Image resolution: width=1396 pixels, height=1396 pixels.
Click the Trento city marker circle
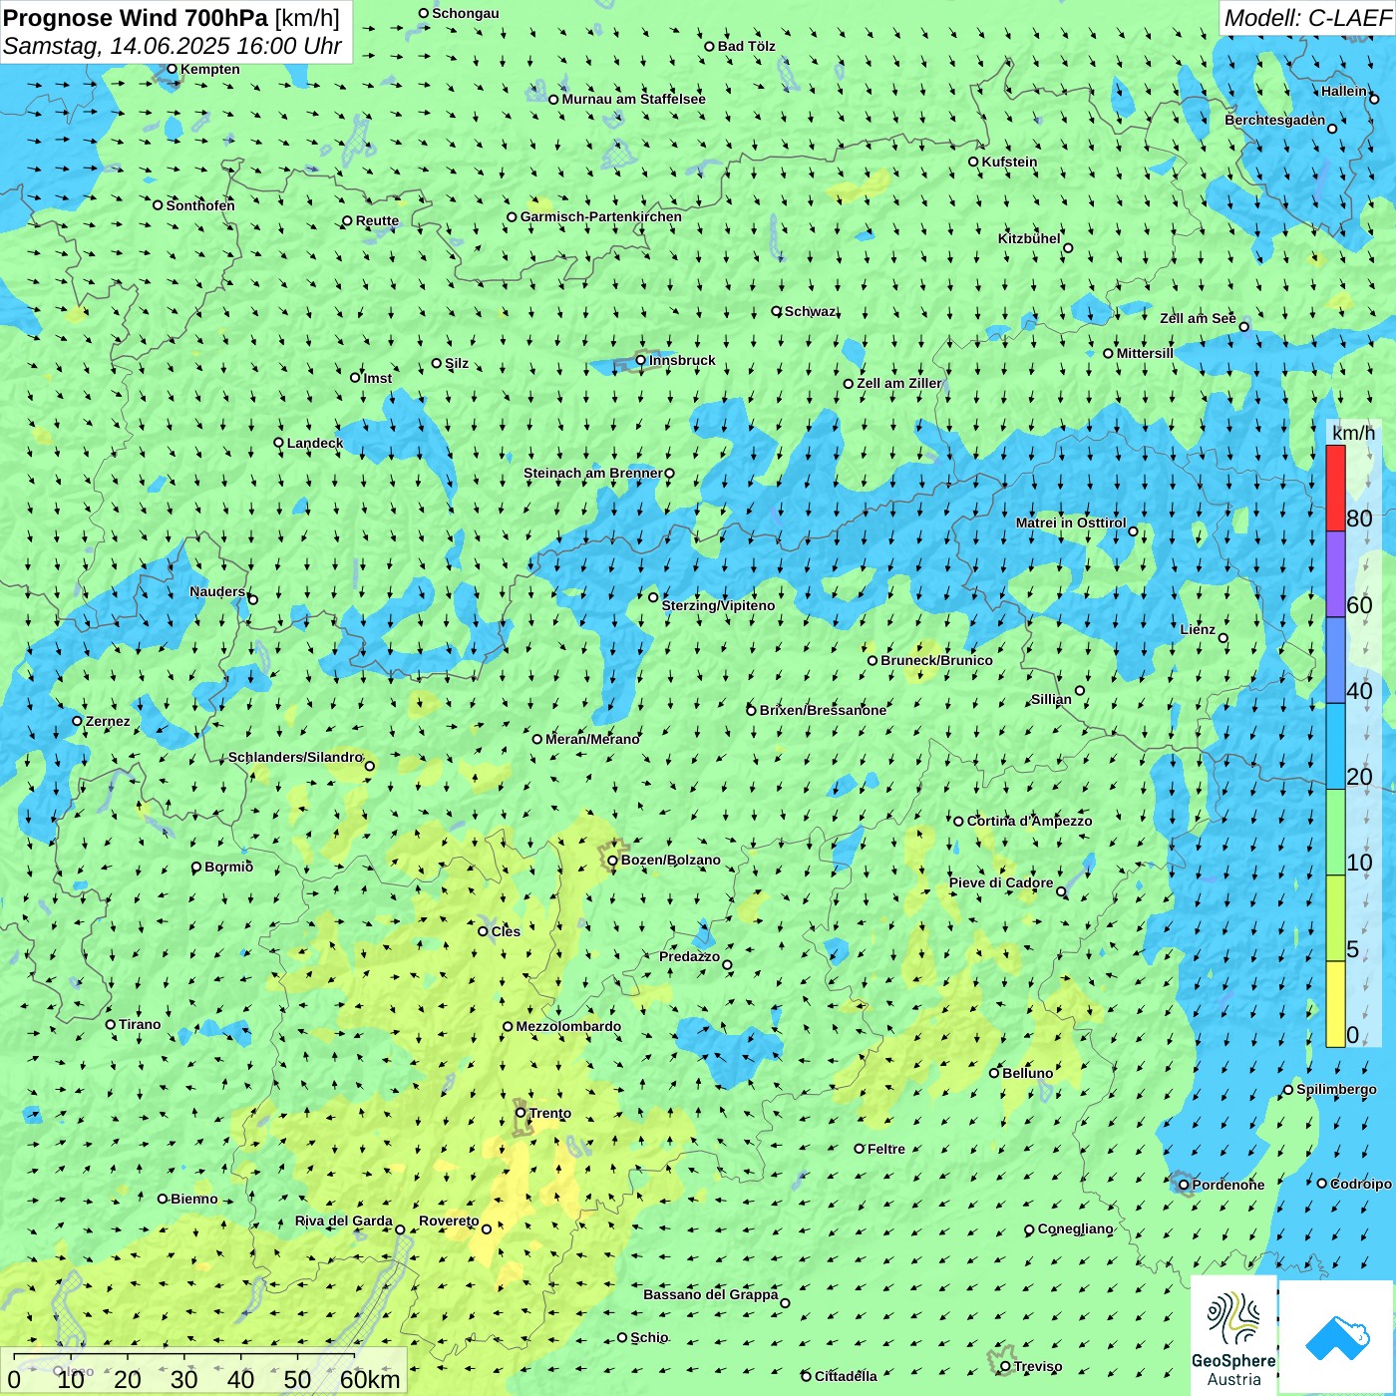pos(521,1113)
